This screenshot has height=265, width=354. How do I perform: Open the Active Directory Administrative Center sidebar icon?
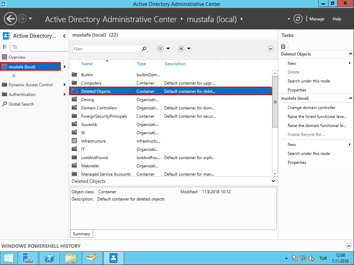click(6, 36)
